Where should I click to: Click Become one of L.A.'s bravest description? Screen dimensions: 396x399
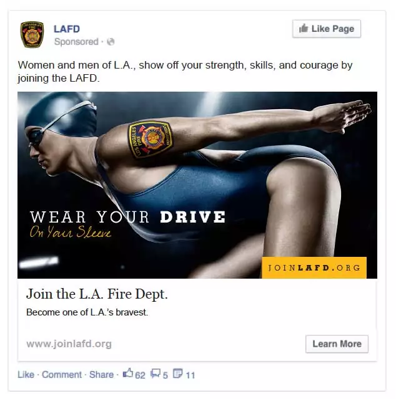point(87,312)
